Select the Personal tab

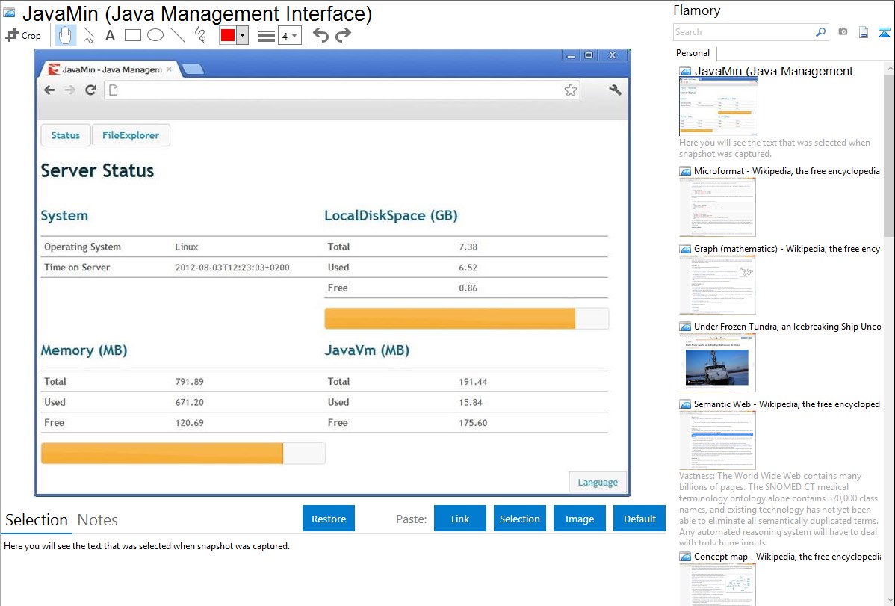[693, 53]
